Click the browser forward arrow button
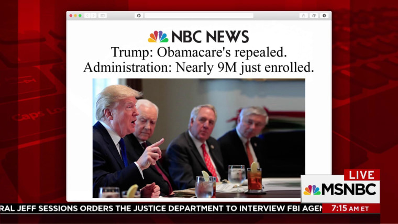398x224 pixels. coord(94,16)
